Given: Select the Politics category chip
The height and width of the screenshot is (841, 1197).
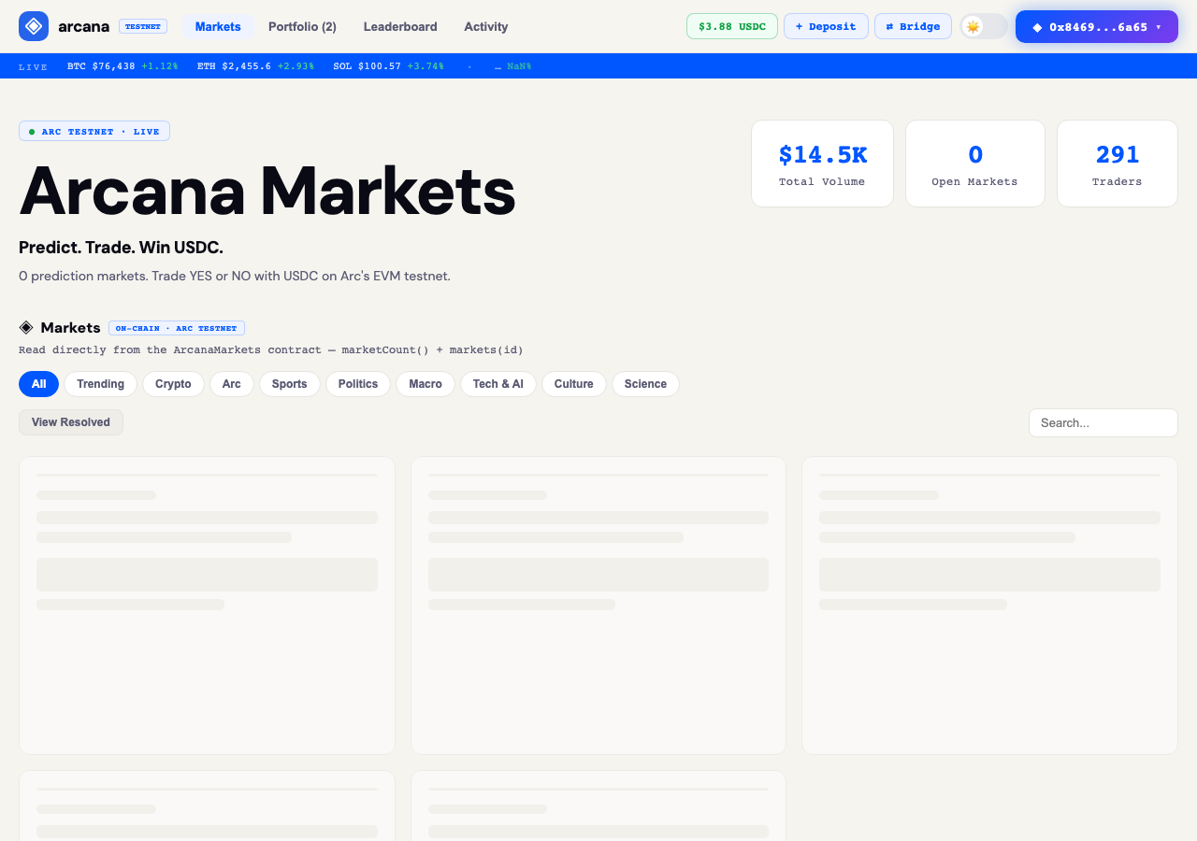Looking at the screenshot, I should [358, 384].
